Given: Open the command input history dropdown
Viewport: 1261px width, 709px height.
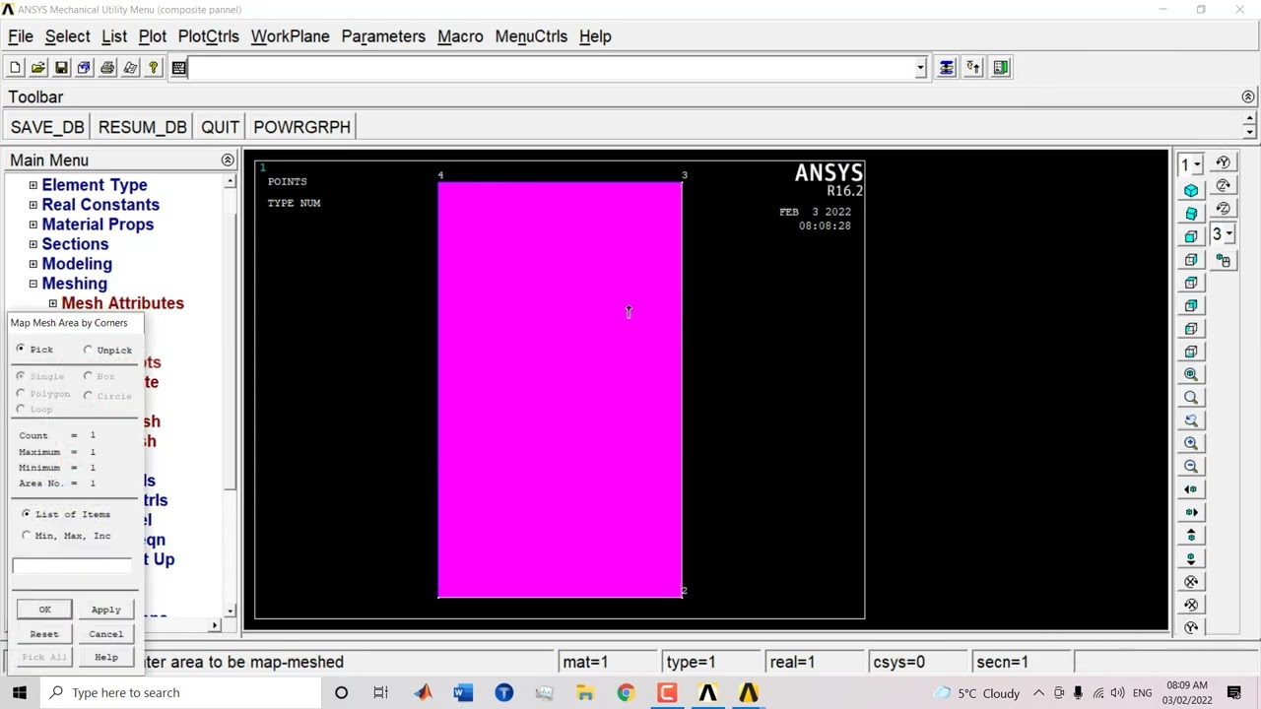Looking at the screenshot, I should pyautogui.click(x=920, y=68).
